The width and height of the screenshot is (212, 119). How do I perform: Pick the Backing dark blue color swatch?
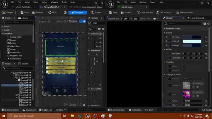(192, 37)
